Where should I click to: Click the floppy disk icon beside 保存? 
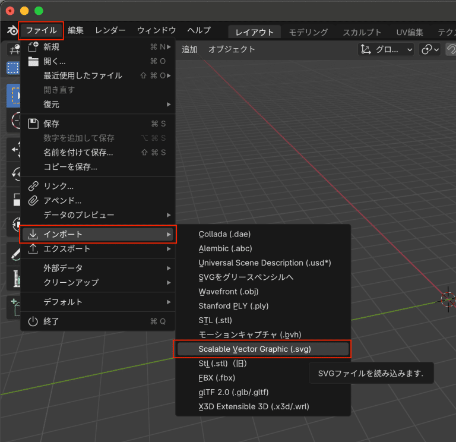coord(33,124)
